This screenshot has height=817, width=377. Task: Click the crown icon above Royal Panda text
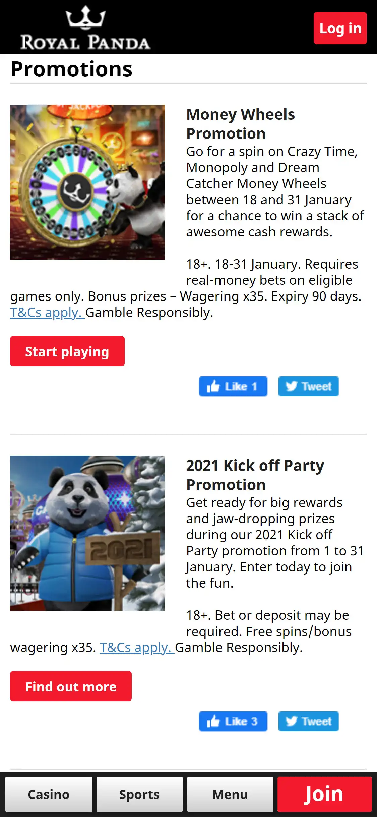point(86,17)
